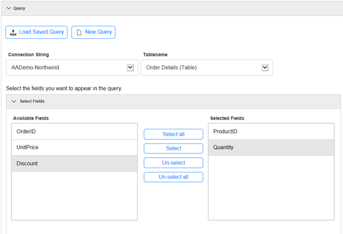Click the Order Details (Table) text field
The width and height of the screenshot is (343, 234).
point(200,68)
